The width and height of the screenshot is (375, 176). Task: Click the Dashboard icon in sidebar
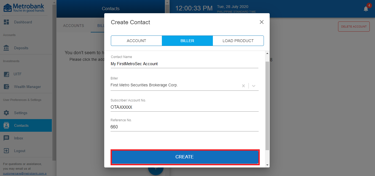point(6,22)
